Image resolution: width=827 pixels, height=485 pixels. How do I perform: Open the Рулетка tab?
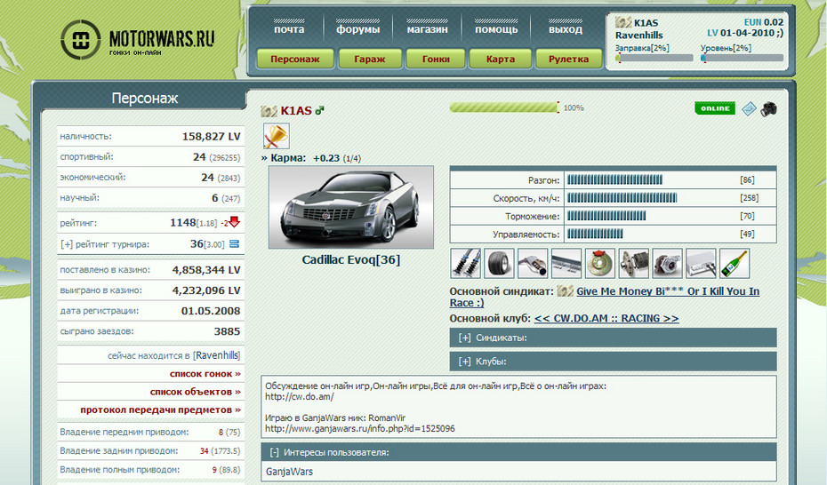569,60
